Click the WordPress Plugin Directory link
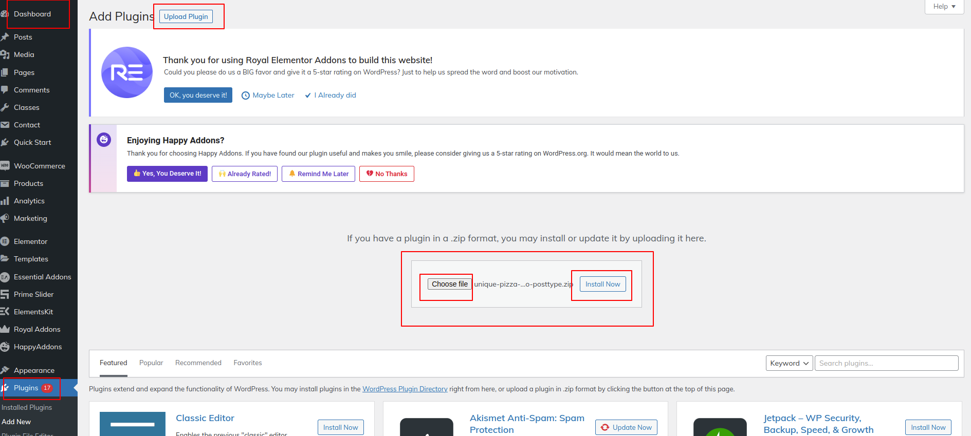This screenshot has height=436, width=971. pyautogui.click(x=405, y=389)
